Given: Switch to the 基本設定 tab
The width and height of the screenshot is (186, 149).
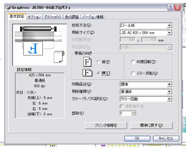Looking at the screenshot, I should (17, 16).
